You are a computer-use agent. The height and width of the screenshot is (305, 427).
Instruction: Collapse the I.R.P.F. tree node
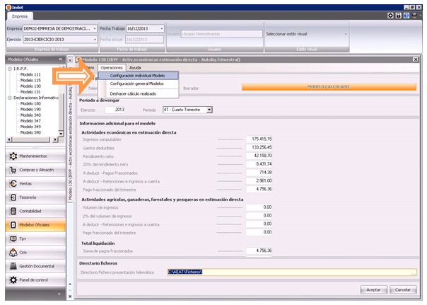(8, 69)
